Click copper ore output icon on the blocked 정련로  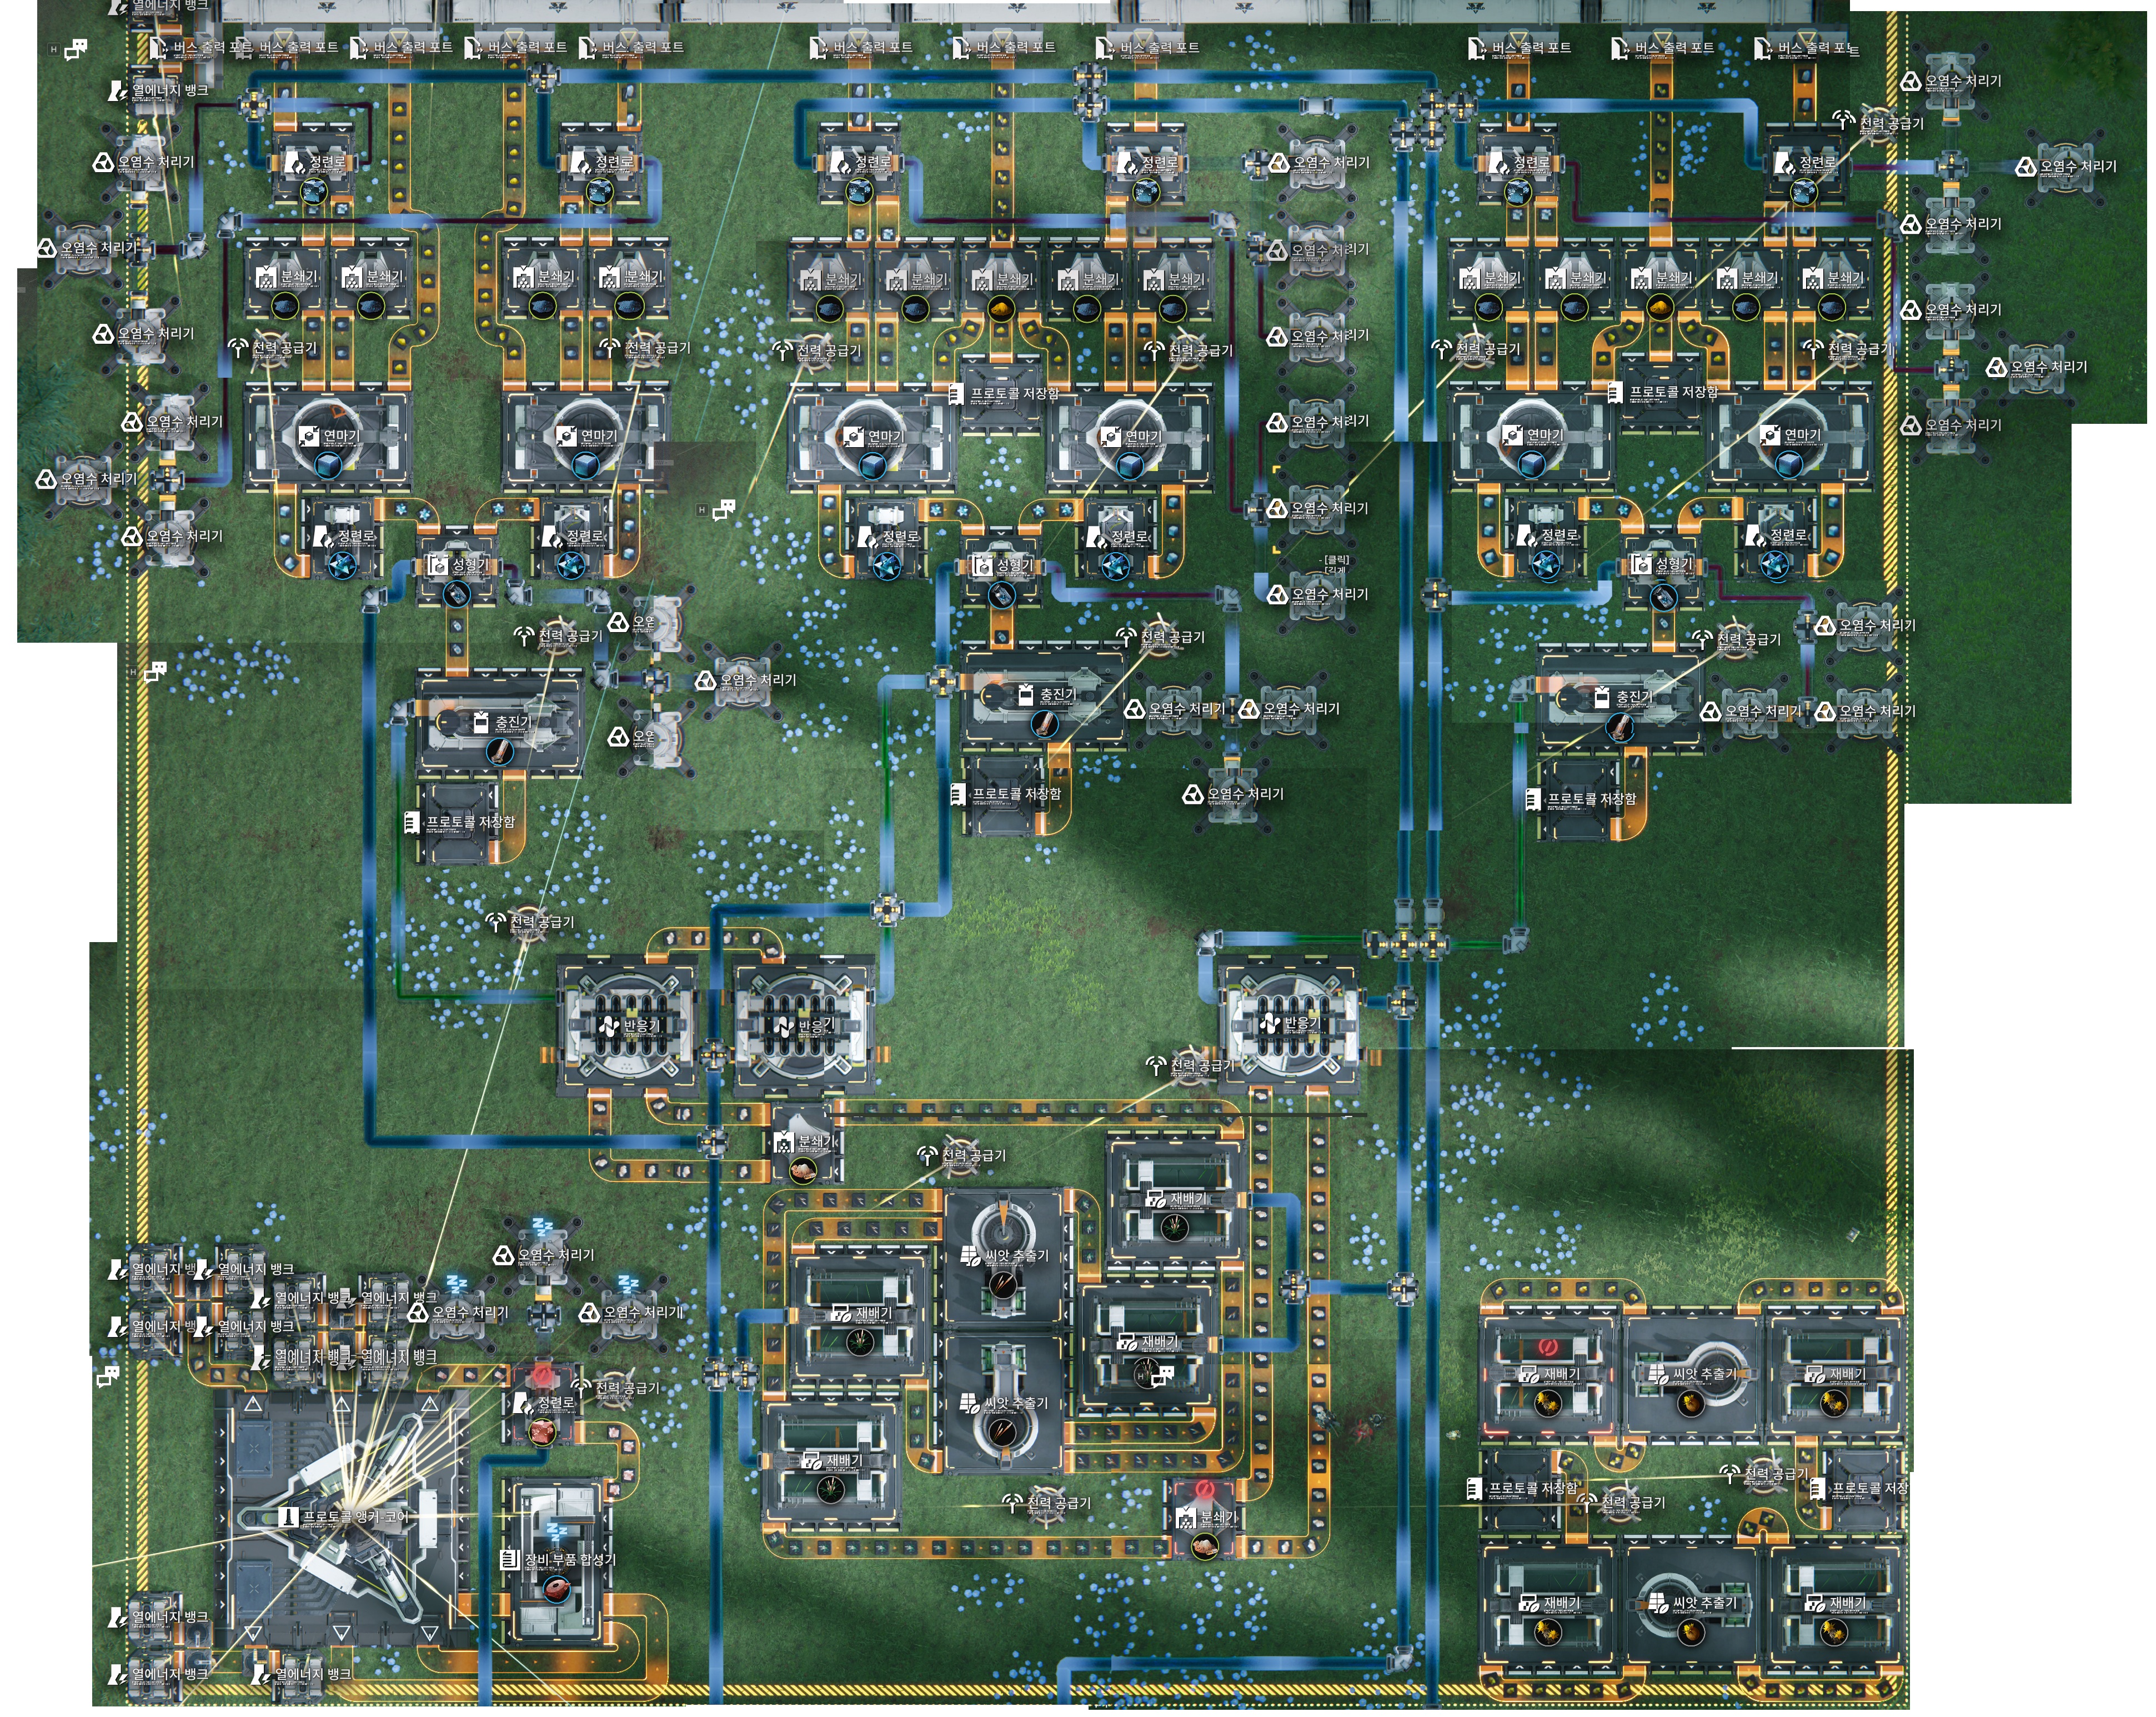tap(542, 1433)
